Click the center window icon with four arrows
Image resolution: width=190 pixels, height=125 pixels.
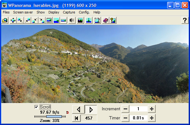pos(13,20)
